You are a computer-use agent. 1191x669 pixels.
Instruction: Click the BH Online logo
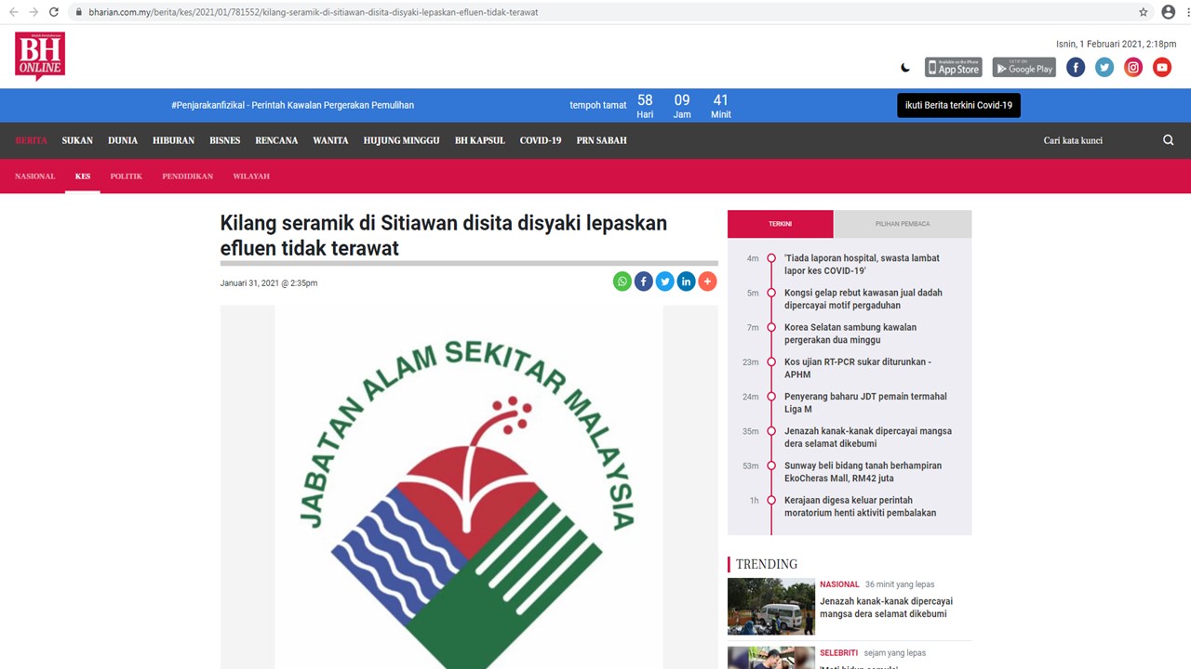[x=40, y=56]
